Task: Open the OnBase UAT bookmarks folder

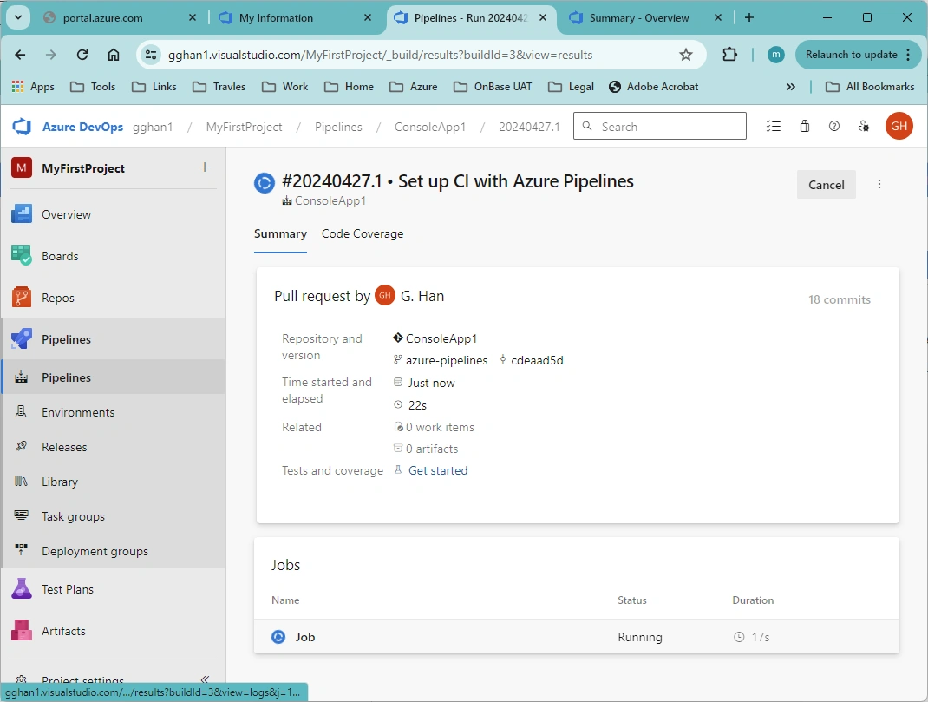Action: tap(493, 87)
